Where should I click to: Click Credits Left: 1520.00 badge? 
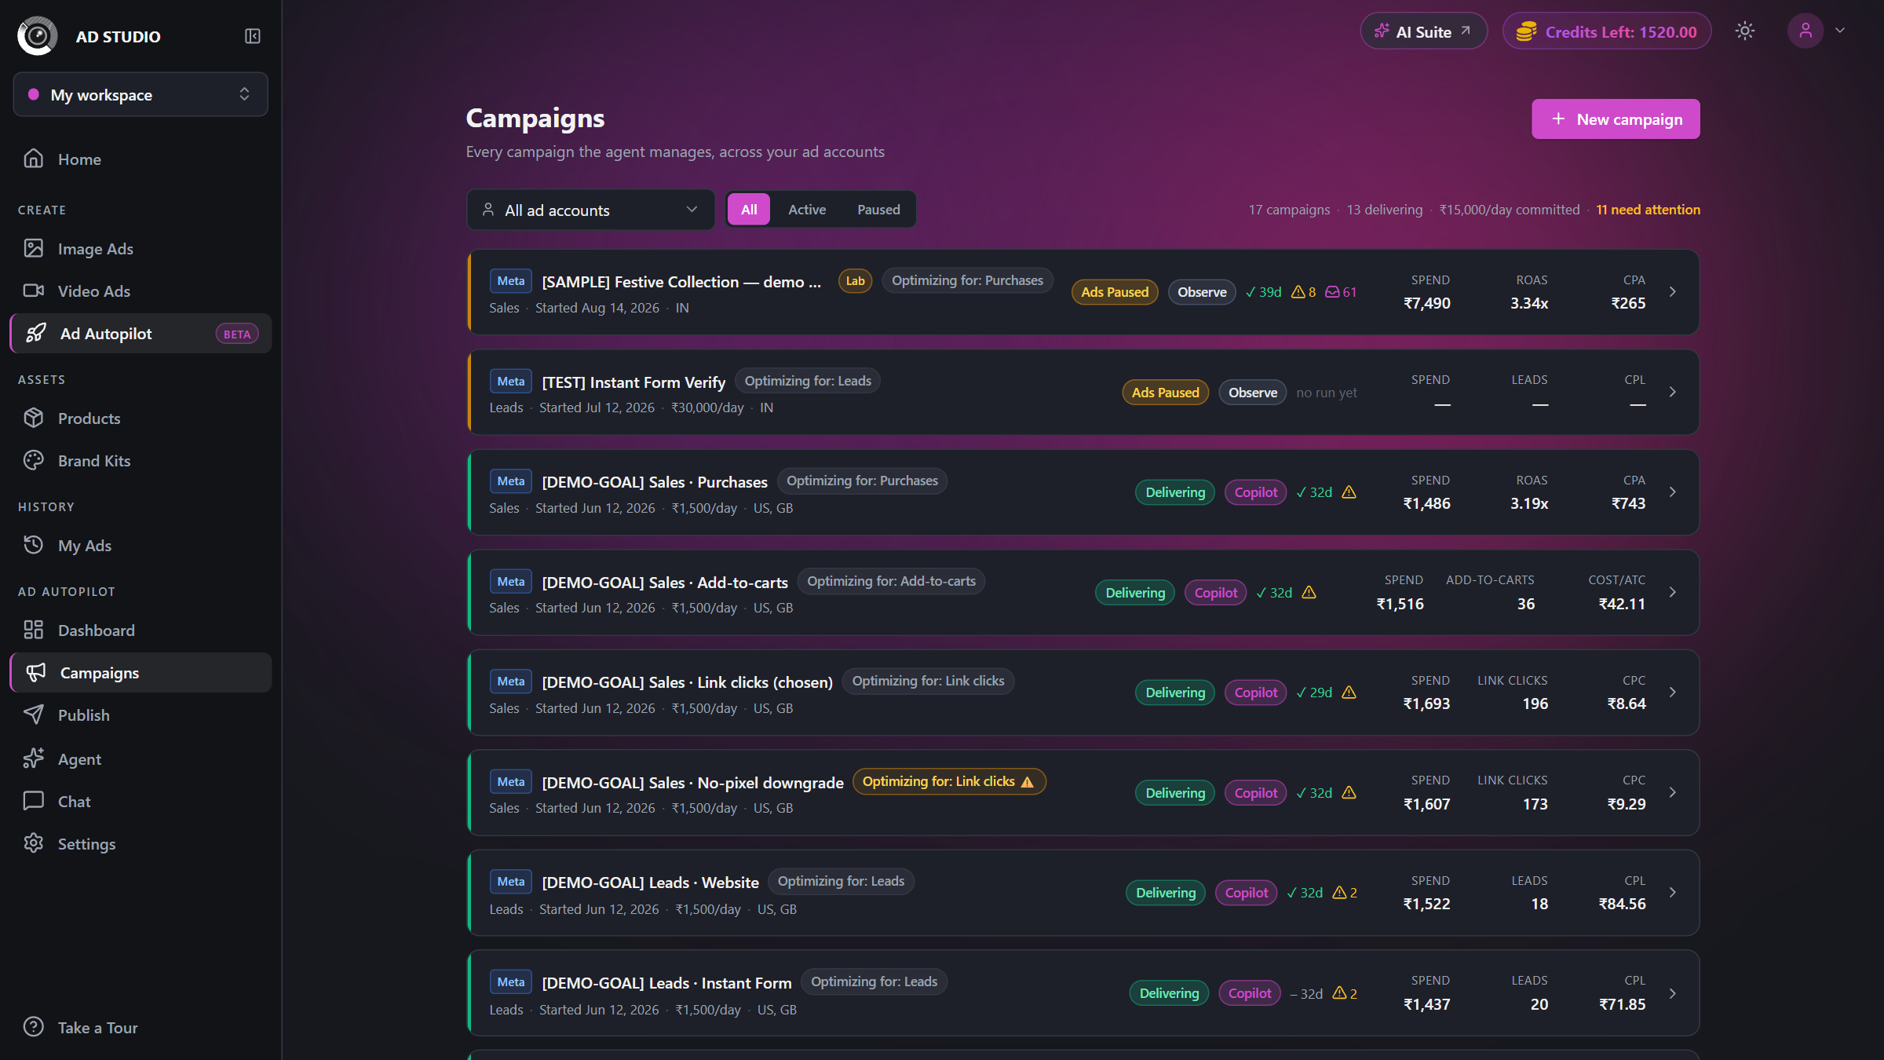point(1607,31)
